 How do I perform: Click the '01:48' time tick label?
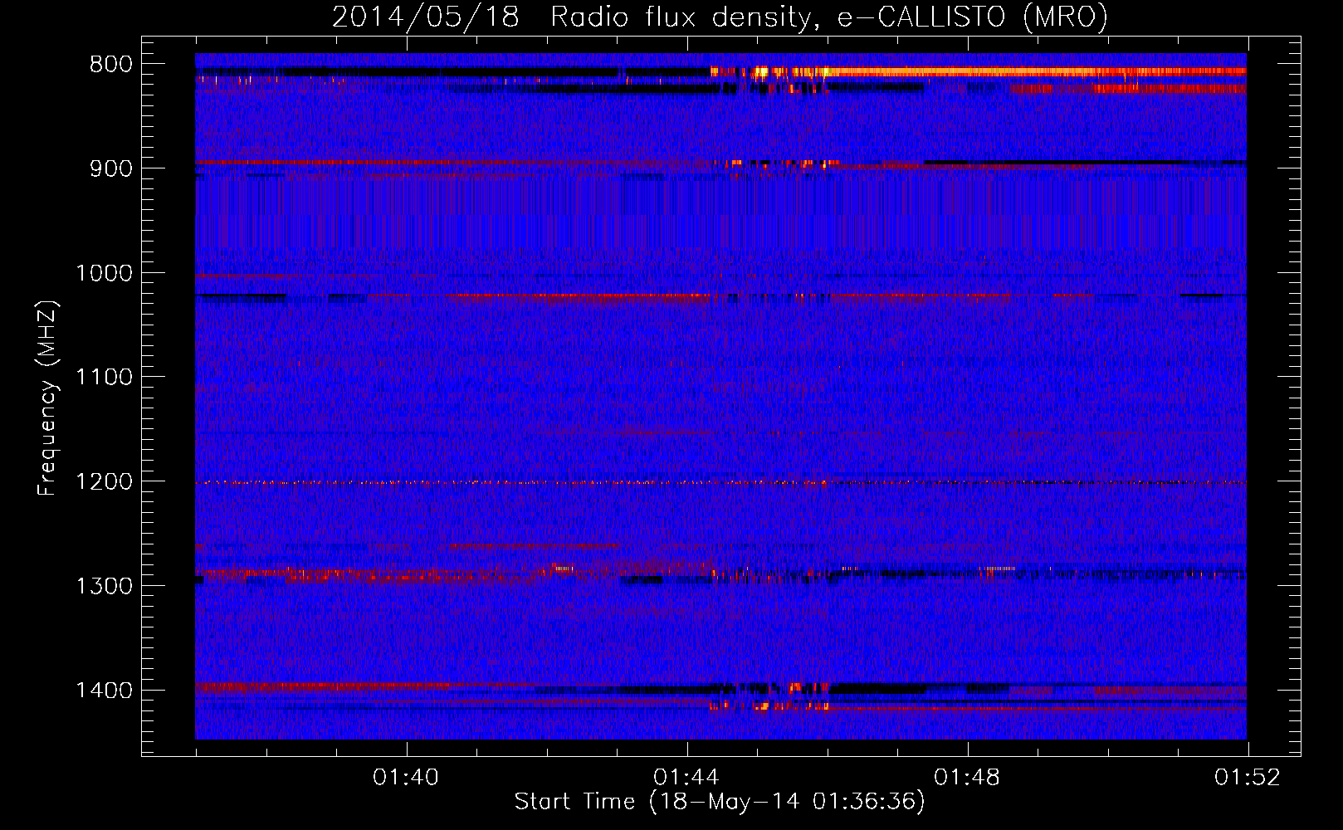(967, 778)
